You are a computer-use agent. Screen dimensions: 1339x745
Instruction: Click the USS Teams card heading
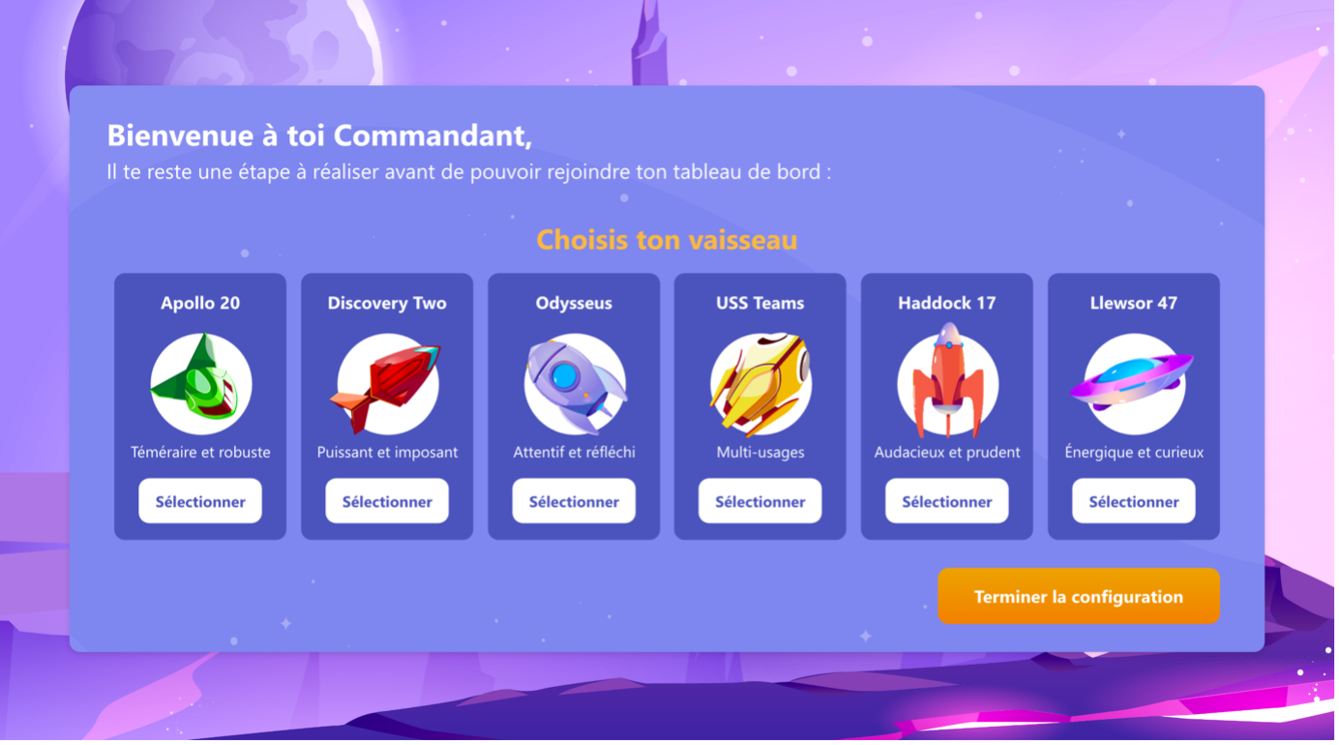coord(760,303)
